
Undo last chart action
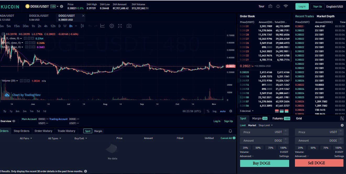(x=90, y=26)
